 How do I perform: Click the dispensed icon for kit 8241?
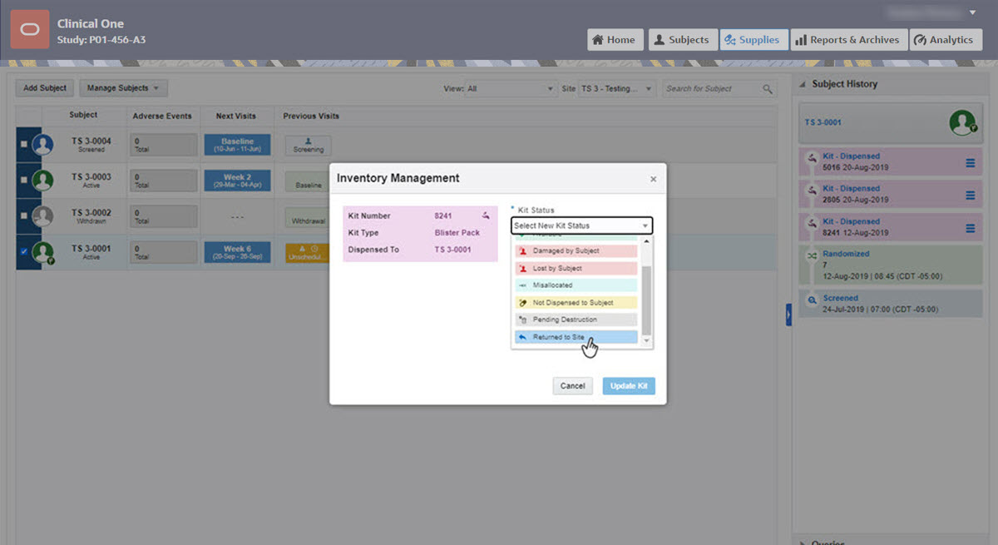click(812, 222)
